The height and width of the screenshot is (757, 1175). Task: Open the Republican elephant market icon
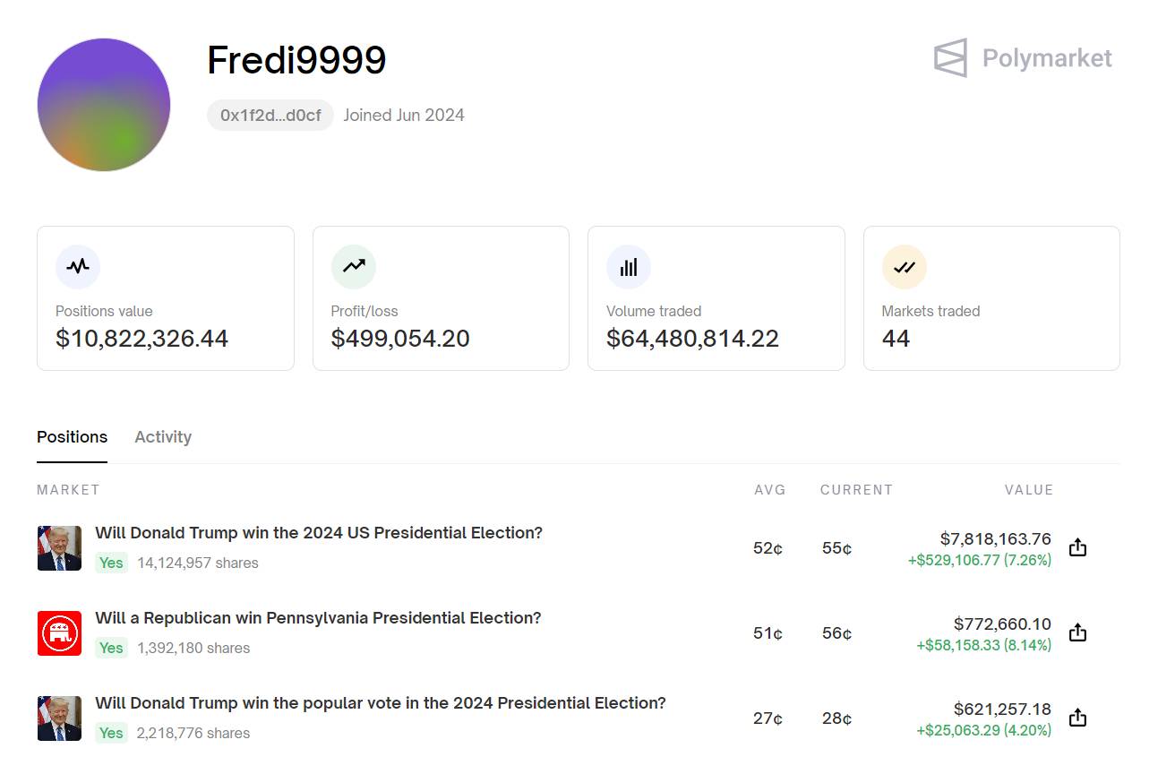point(59,633)
